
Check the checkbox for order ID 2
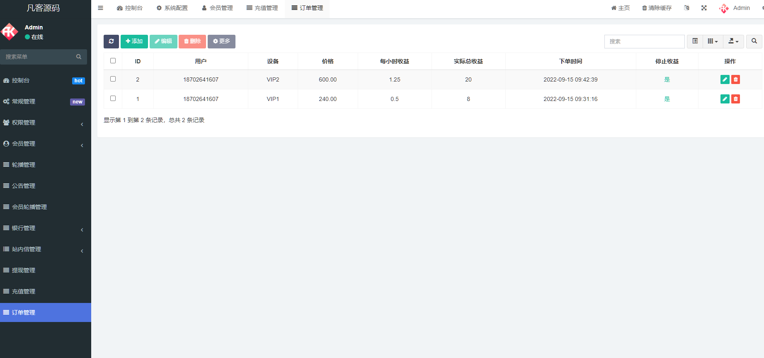coord(113,79)
